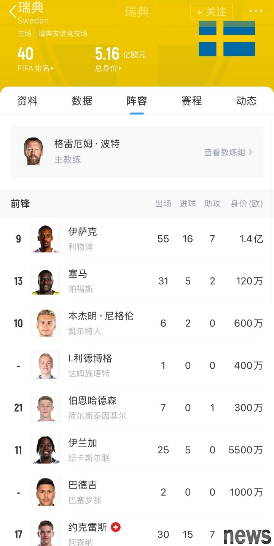Open 伊兰加's player avatar
The height and width of the screenshot is (546, 274).
pyautogui.click(x=46, y=450)
